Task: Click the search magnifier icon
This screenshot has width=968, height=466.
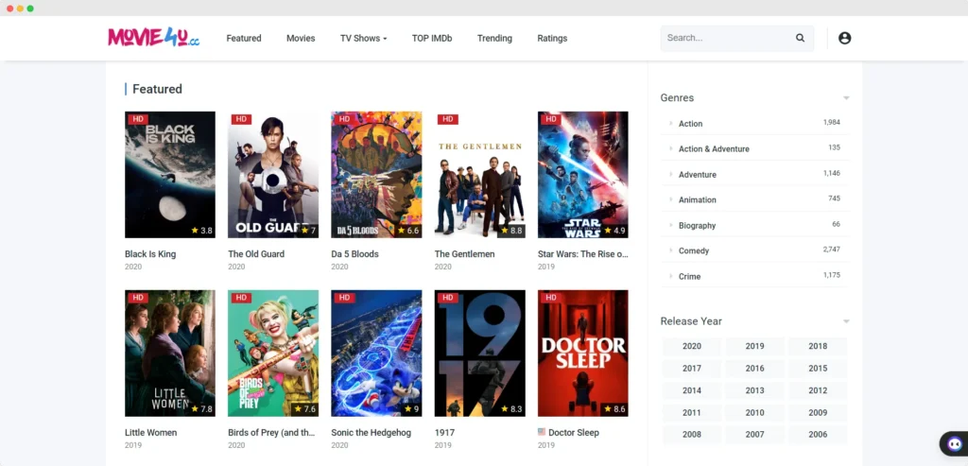Action: point(800,38)
